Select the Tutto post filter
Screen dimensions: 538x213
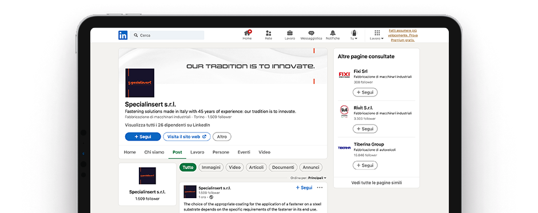(x=188, y=167)
